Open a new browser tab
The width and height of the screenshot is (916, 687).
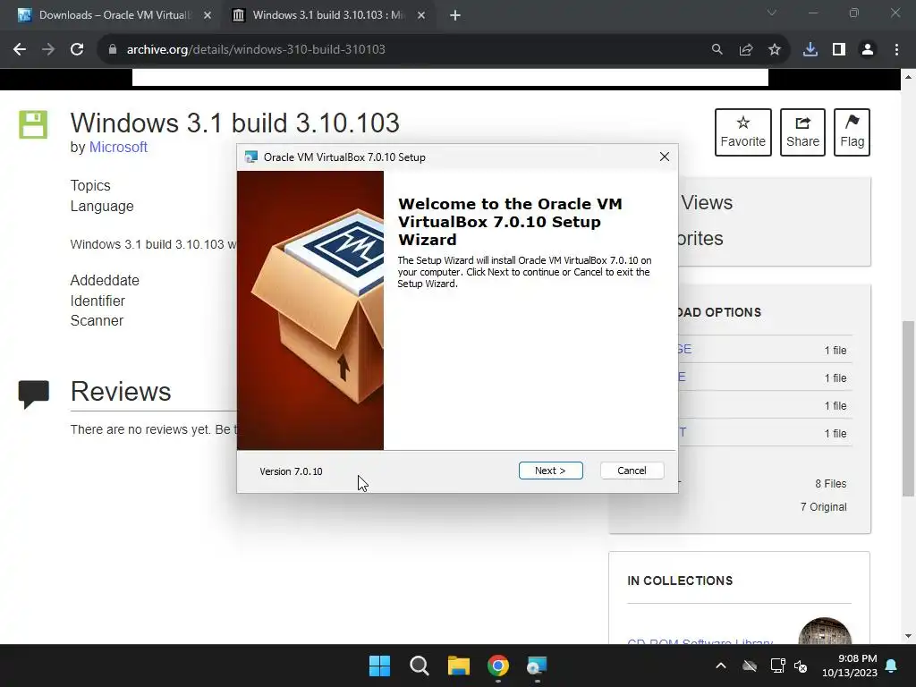pos(455,16)
